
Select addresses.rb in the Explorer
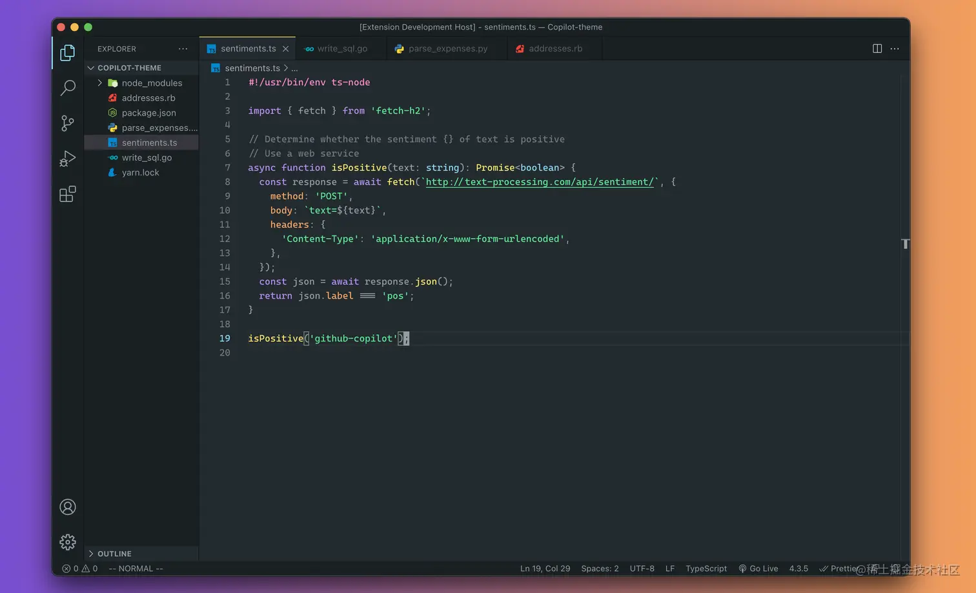[148, 97]
